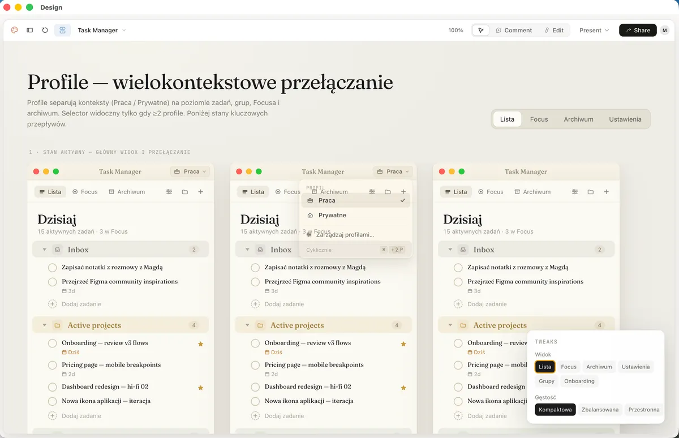Screen dimensions: 679x438
Task: Select the cursor pointer mode tool
Action: point(481,30)
